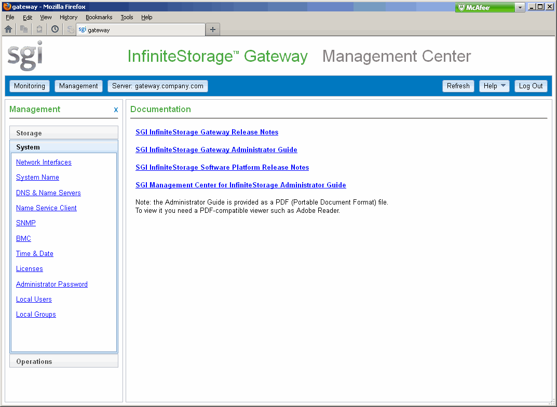The width and height of the screenshot is (557, 407).
Task: Click the Management button
Action: pos(78,86)
